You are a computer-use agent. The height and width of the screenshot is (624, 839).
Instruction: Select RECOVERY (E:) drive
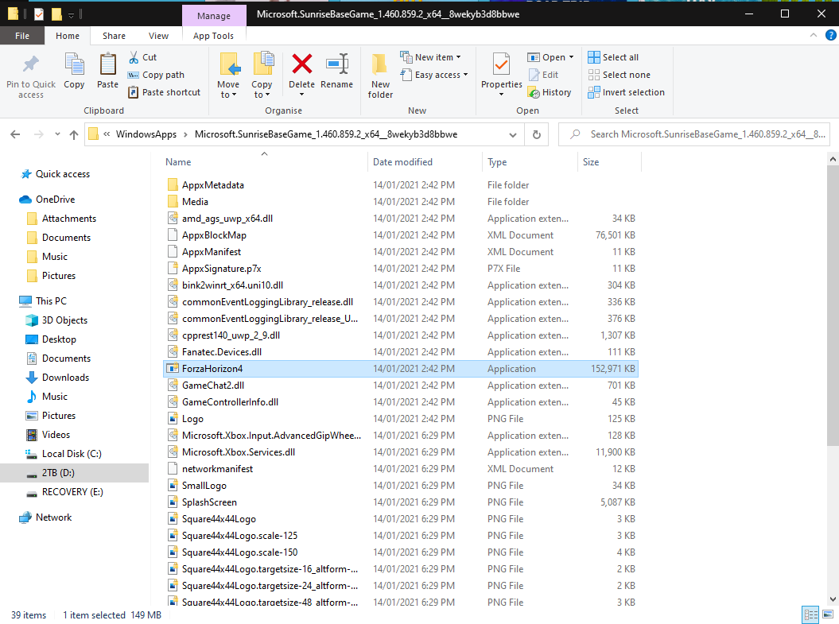click(72, 492)
